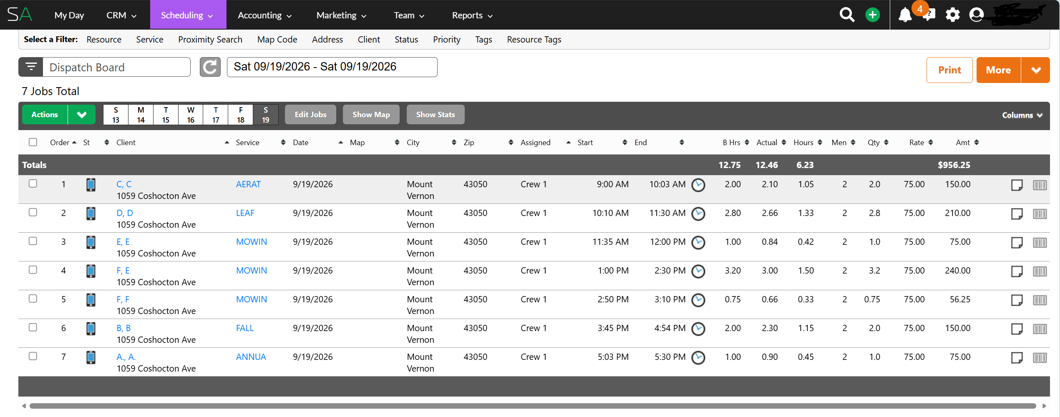Click the horizontal scrollbar at bottom
Image resolution: width=1060 pixels, height=417 pixels.
click(533, 406)
